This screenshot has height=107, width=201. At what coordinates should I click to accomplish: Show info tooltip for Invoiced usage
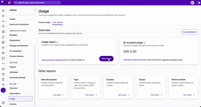pos(144,43)
